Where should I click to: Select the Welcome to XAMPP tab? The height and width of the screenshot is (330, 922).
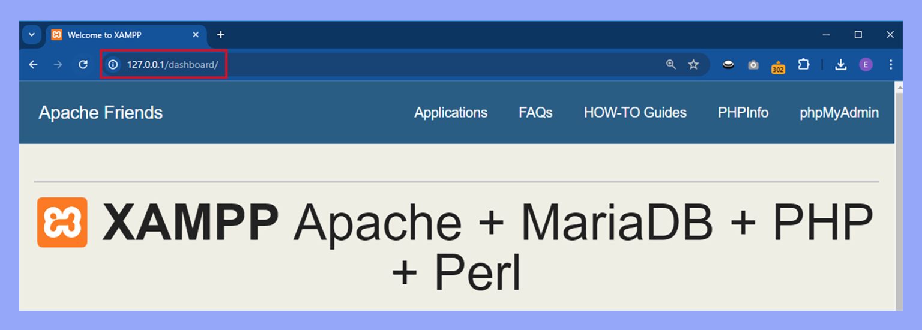(114, 35)
